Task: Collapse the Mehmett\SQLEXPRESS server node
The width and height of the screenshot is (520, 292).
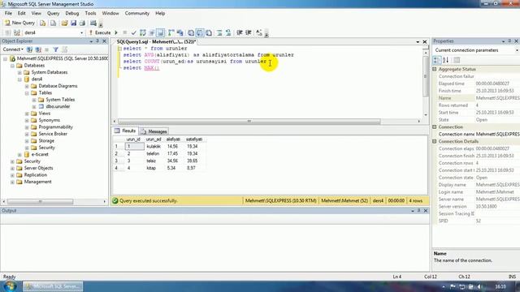Action: 6,58
